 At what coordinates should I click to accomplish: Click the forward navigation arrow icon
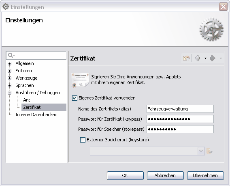213,58
